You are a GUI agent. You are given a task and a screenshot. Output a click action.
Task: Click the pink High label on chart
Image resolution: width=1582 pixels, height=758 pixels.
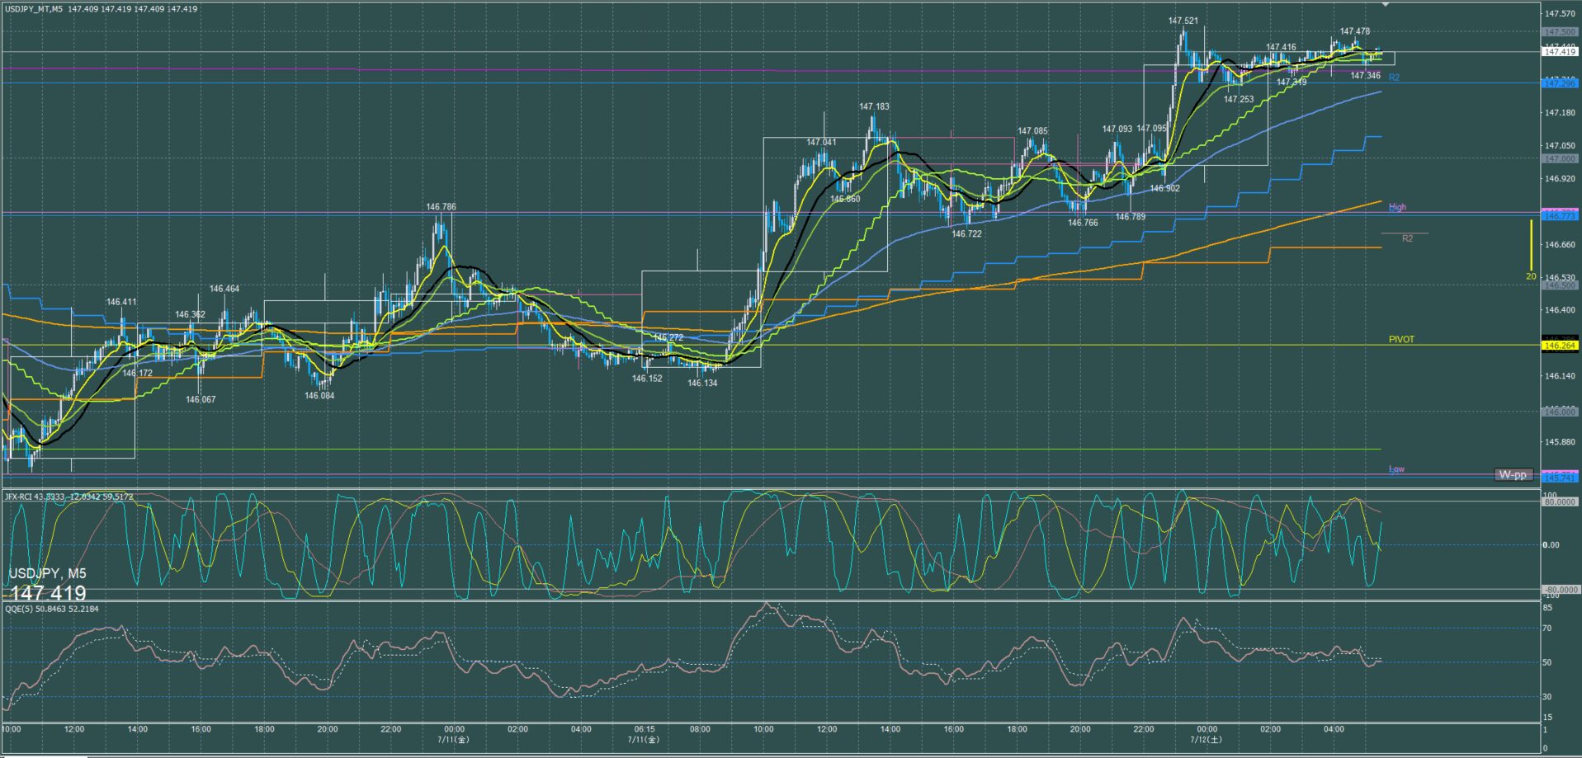(x=1397, y=207)
